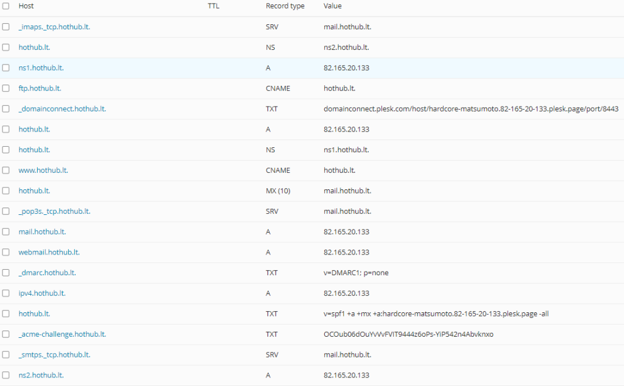Click the ipv4.hothub.lt. host link
624x386 pixels.
(42, 293)
